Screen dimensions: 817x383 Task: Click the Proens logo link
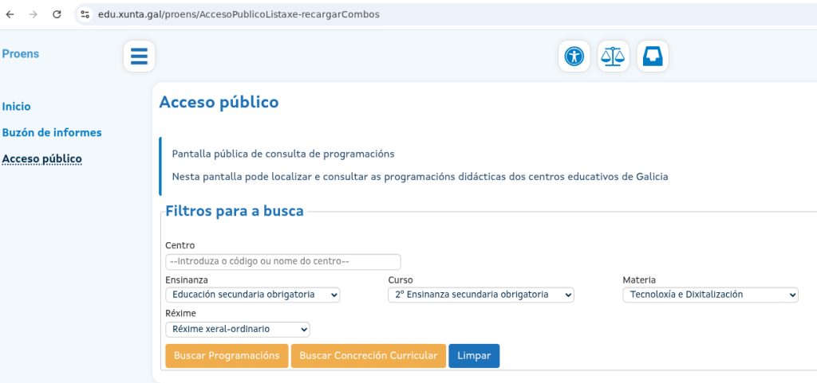[x=21, y=54]
